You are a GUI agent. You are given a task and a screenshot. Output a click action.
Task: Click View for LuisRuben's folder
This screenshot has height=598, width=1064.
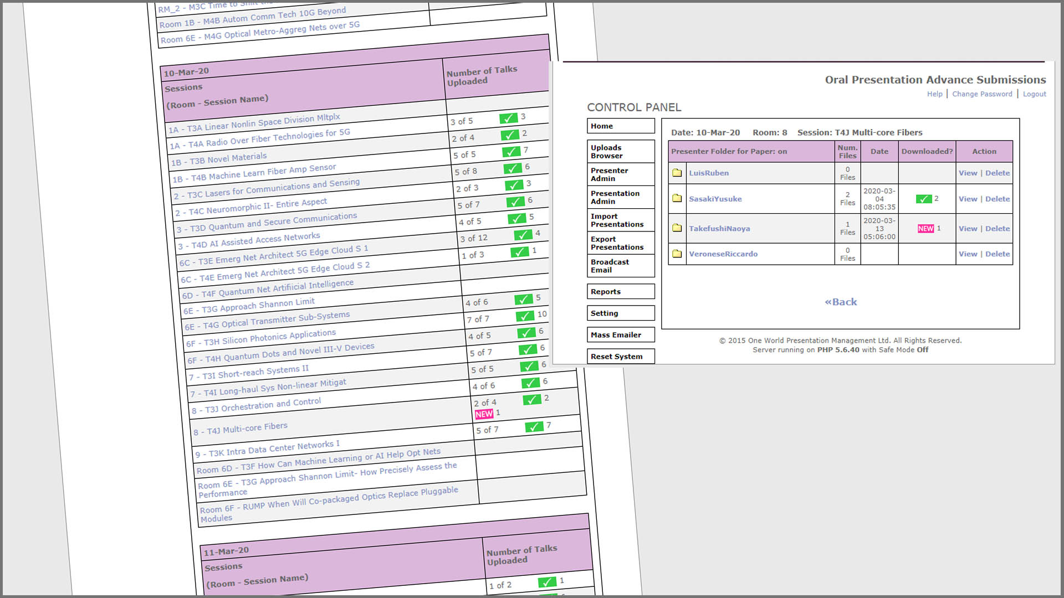[x=968, y=173]
